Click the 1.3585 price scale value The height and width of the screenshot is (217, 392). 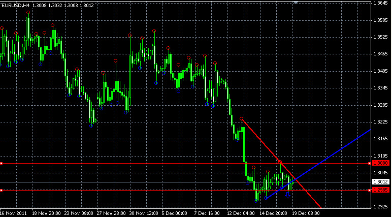point(381,20)
